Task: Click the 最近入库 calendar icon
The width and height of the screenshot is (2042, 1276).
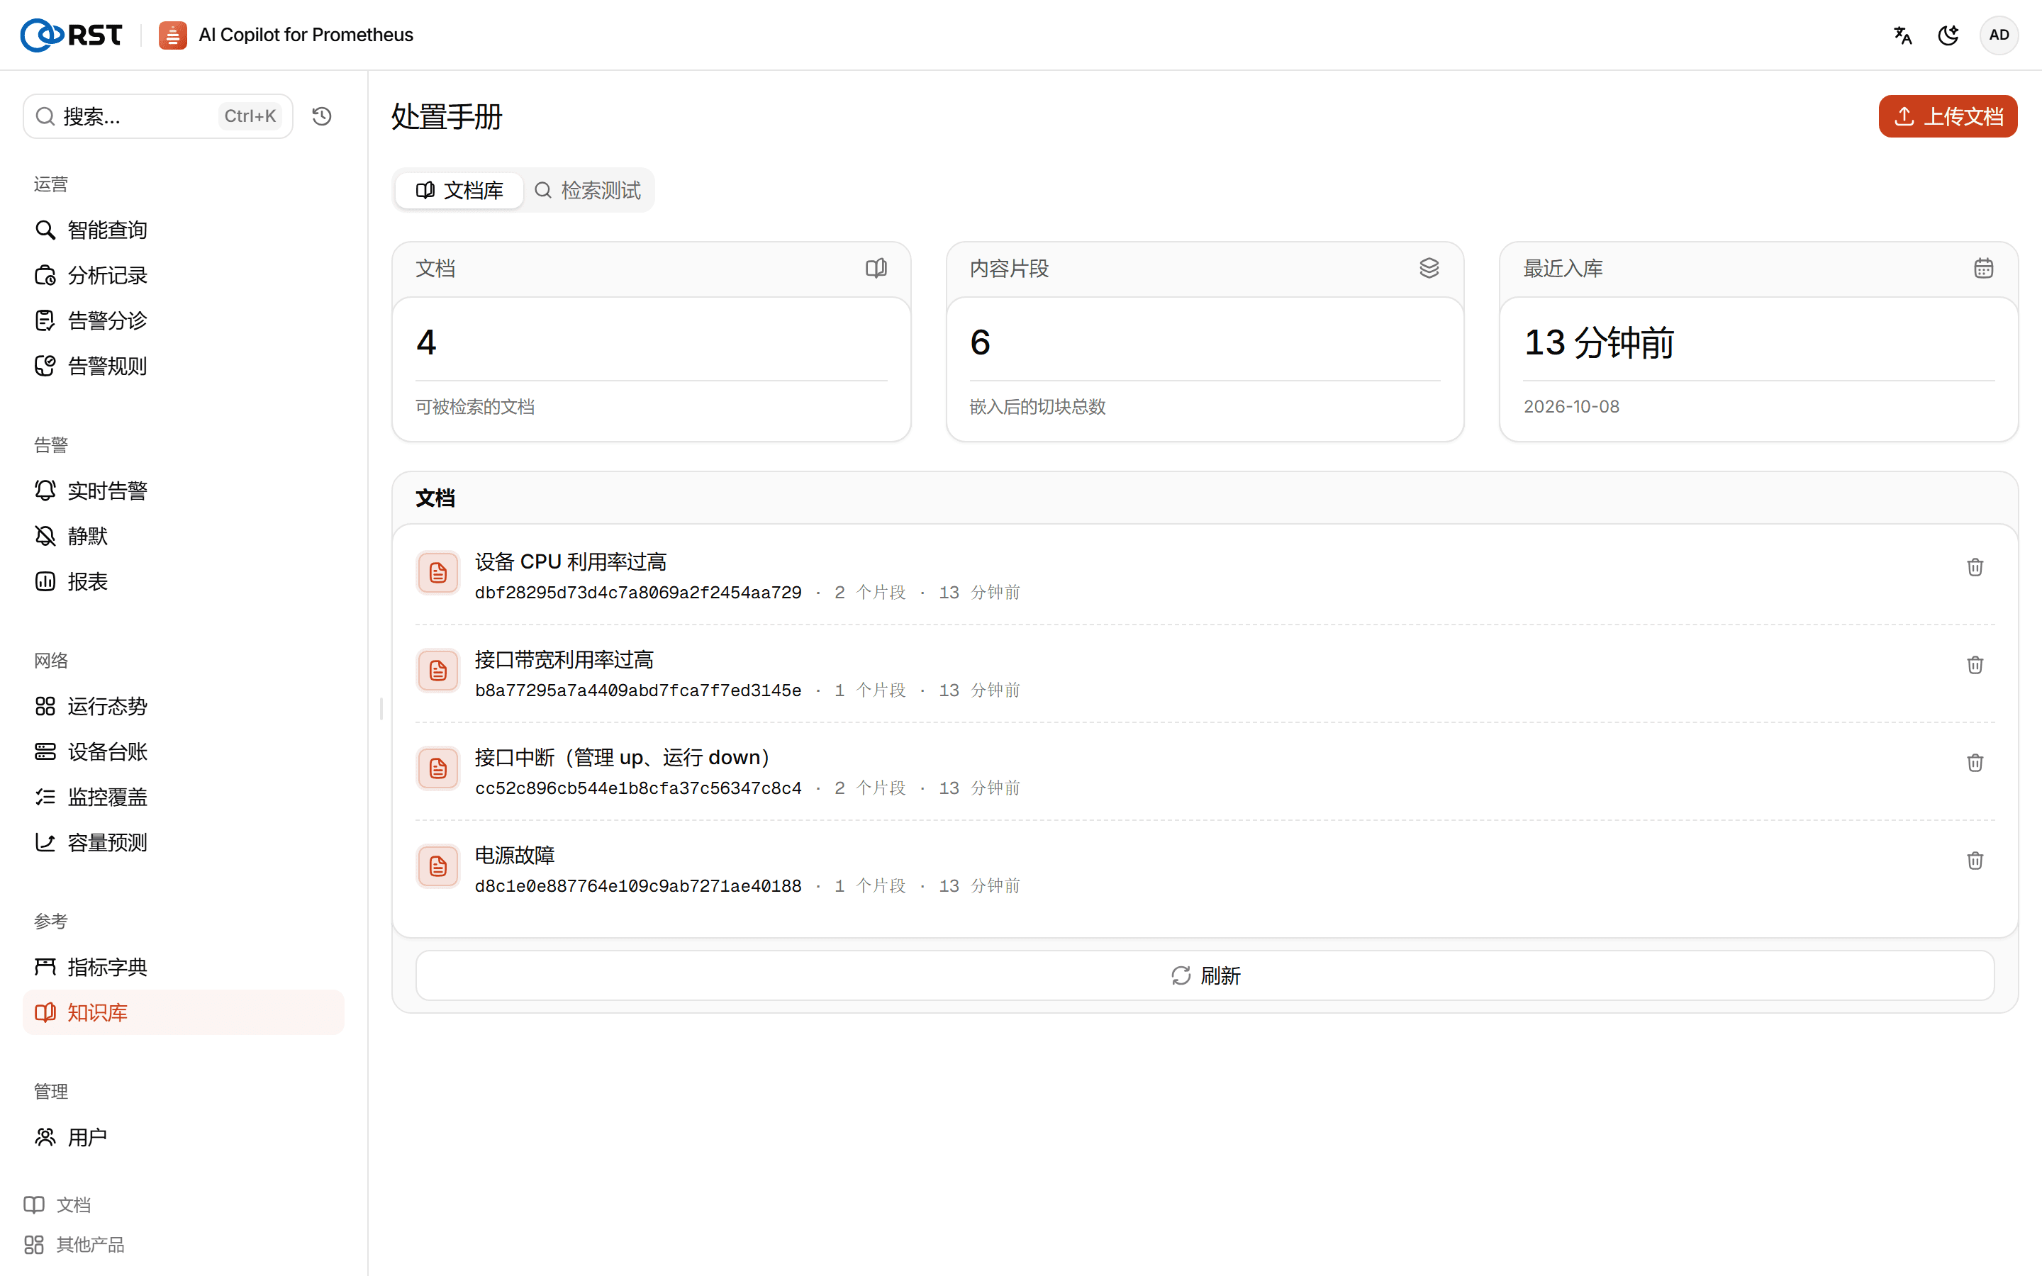Action: coord(1983,269)
